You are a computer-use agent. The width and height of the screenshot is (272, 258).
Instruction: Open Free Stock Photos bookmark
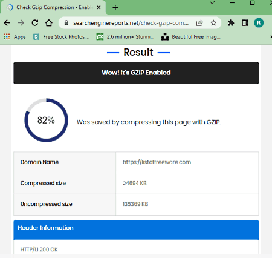[x=62, y=37]
